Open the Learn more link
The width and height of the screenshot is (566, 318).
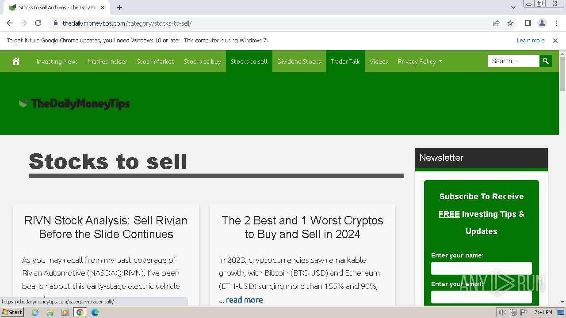tap(531, 41)
